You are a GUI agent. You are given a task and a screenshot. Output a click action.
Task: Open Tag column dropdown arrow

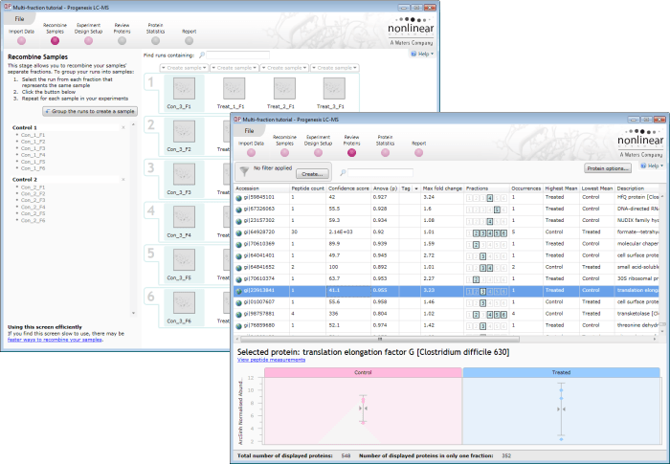416,188
